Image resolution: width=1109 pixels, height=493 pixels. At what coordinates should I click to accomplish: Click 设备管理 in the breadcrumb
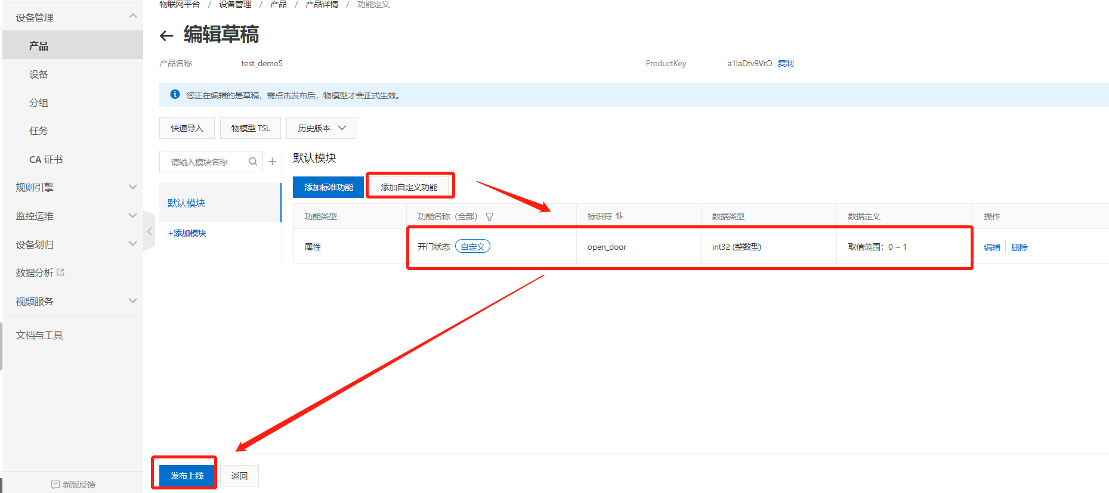click(x=235, y=4)
